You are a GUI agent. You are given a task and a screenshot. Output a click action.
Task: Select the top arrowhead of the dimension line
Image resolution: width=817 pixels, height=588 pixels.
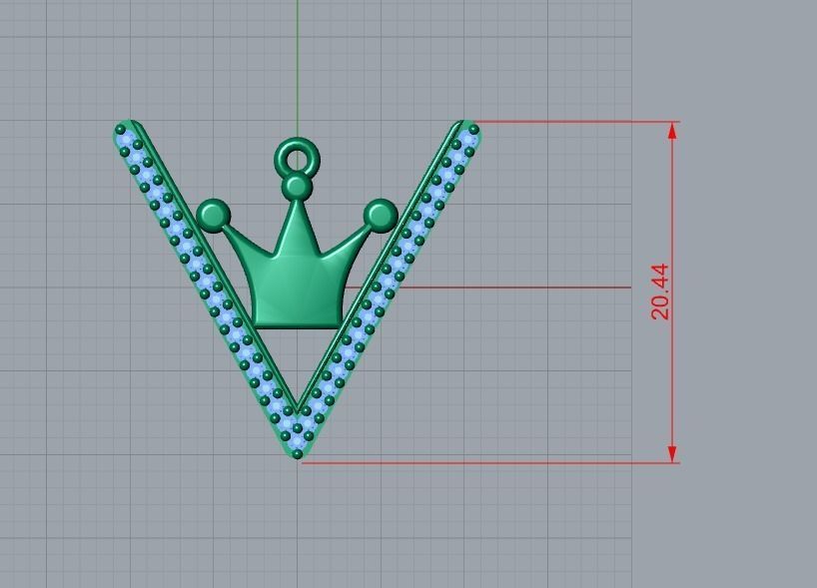672,131
